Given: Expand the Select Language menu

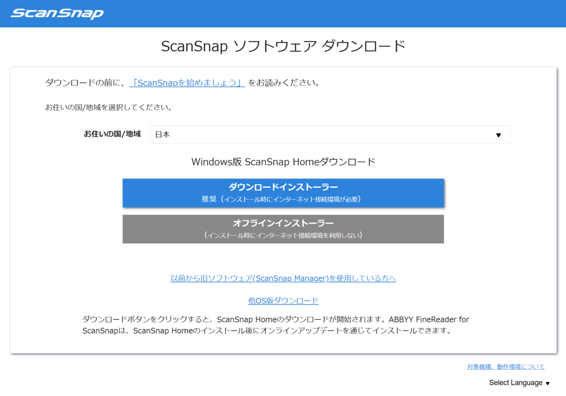Looking at the screenshot, I should click(519, 383).
